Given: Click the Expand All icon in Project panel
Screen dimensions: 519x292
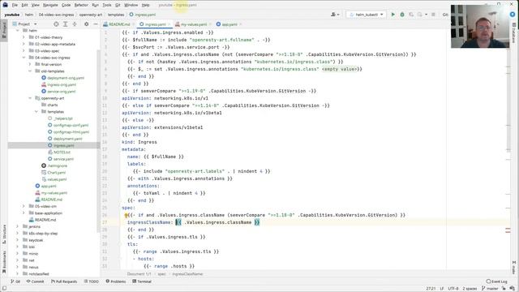Looking at the screenshot, I should point(65,24).
